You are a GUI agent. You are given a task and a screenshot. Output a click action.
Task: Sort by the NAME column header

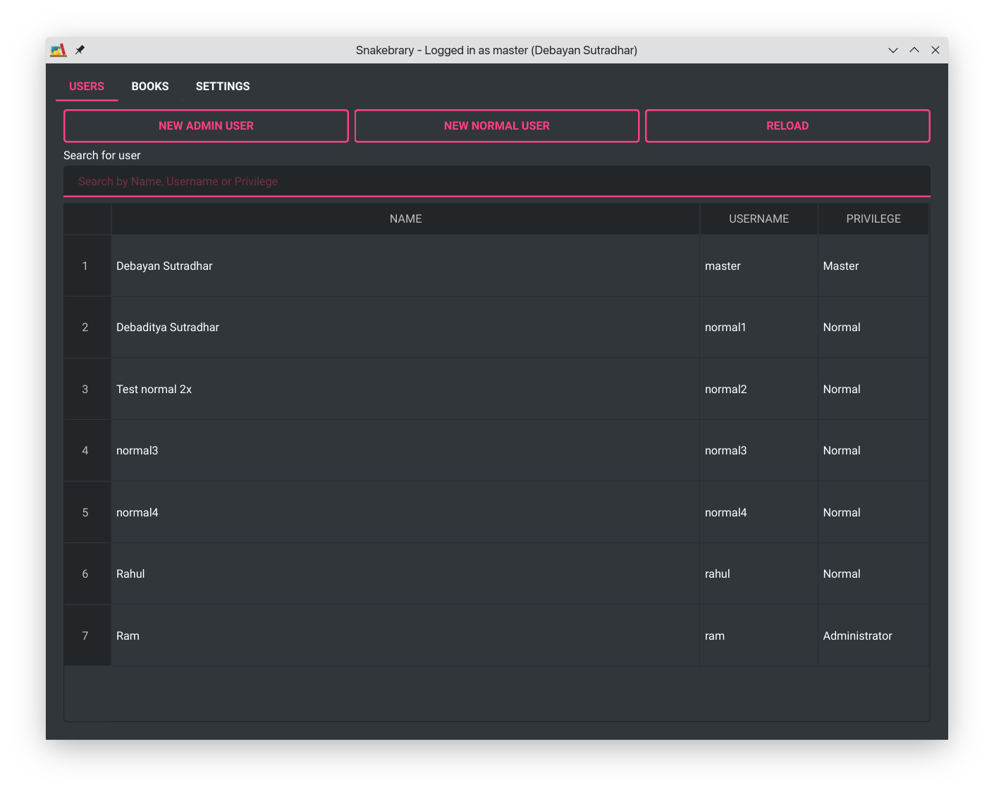pos(405,219)
